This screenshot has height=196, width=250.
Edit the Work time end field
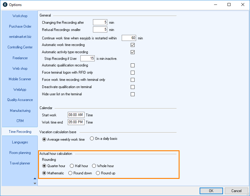(x=76, y=122)
